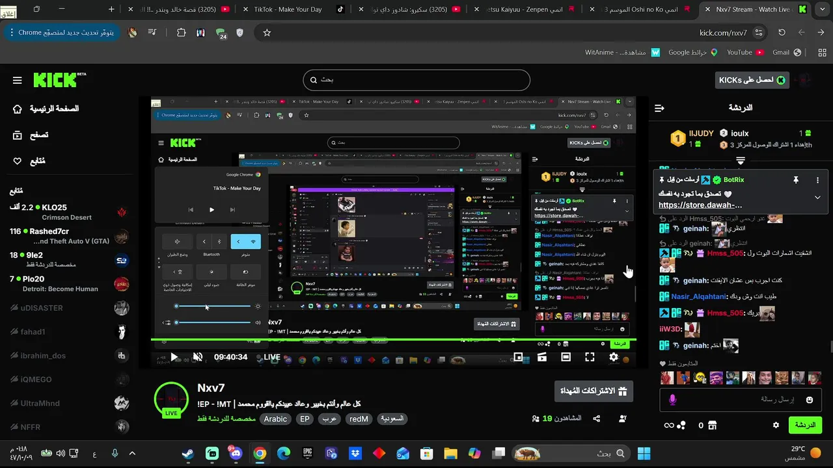The width and height of the screenshot is (833, 468).
Task: Open KLO25 channel playing Crimson Desert
Action: 68,212
